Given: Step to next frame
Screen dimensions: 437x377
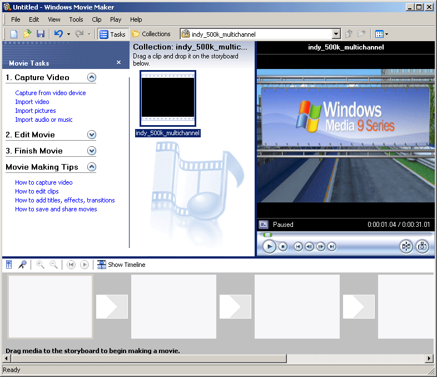Looking at the screenshot, I should pos(320,246).
